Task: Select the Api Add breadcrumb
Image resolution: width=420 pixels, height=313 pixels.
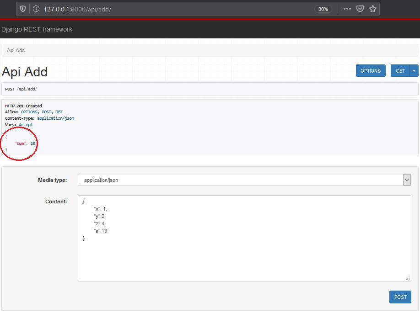Action: (x=16, y=50)
